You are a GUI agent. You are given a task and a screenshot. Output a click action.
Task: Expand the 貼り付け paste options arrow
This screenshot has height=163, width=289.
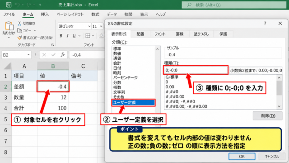coord(9,38)
